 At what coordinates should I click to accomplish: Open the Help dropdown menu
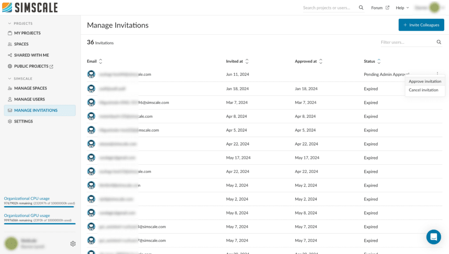402,7
